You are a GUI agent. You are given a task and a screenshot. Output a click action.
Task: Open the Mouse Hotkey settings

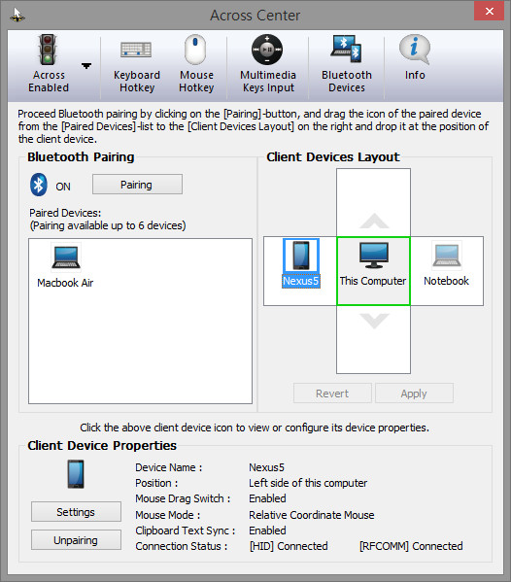point(196,64)
